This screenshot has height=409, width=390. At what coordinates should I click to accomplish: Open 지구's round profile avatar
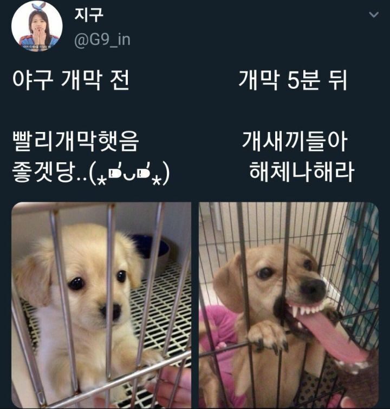coord(37,26)
